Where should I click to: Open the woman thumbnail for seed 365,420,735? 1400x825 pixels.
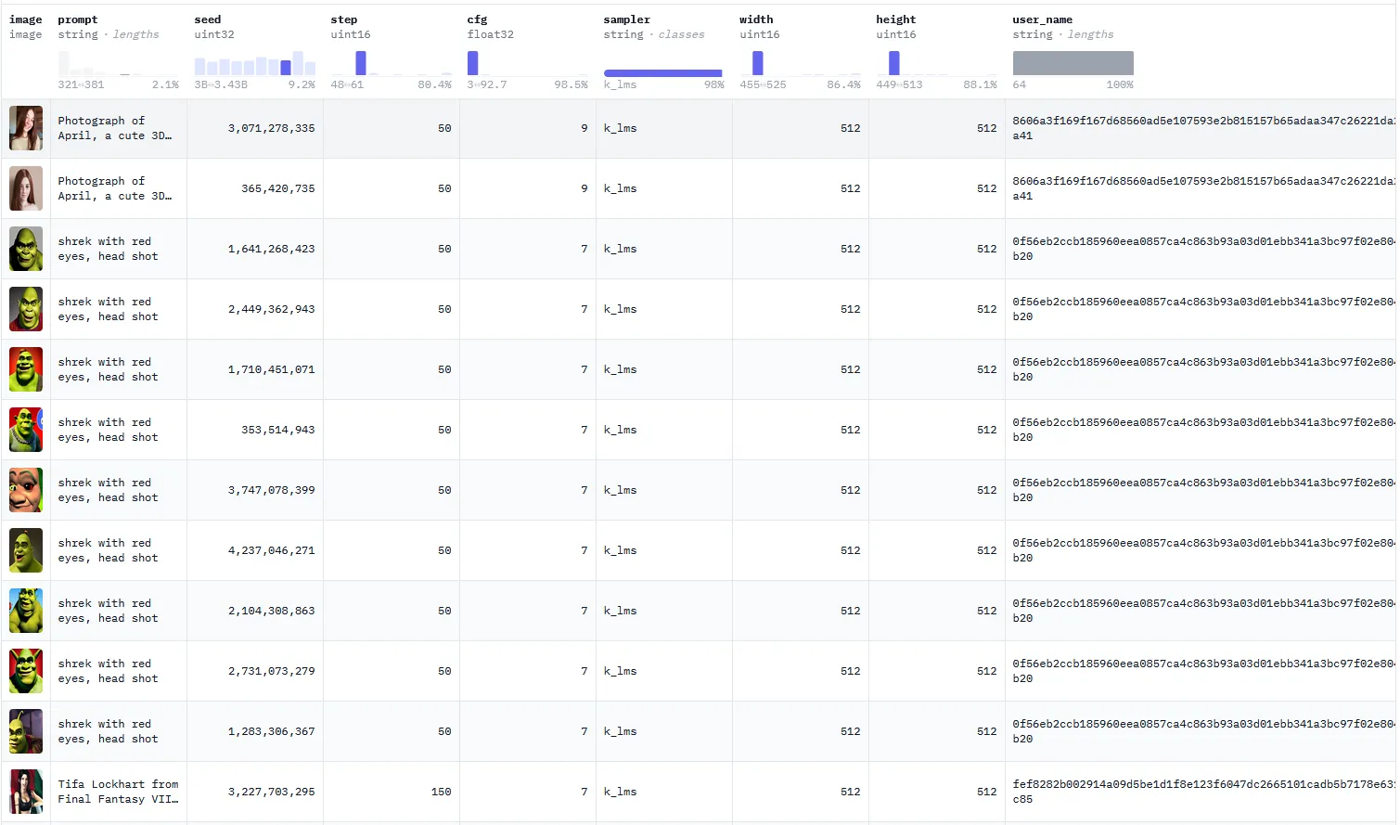coord(26,188)
